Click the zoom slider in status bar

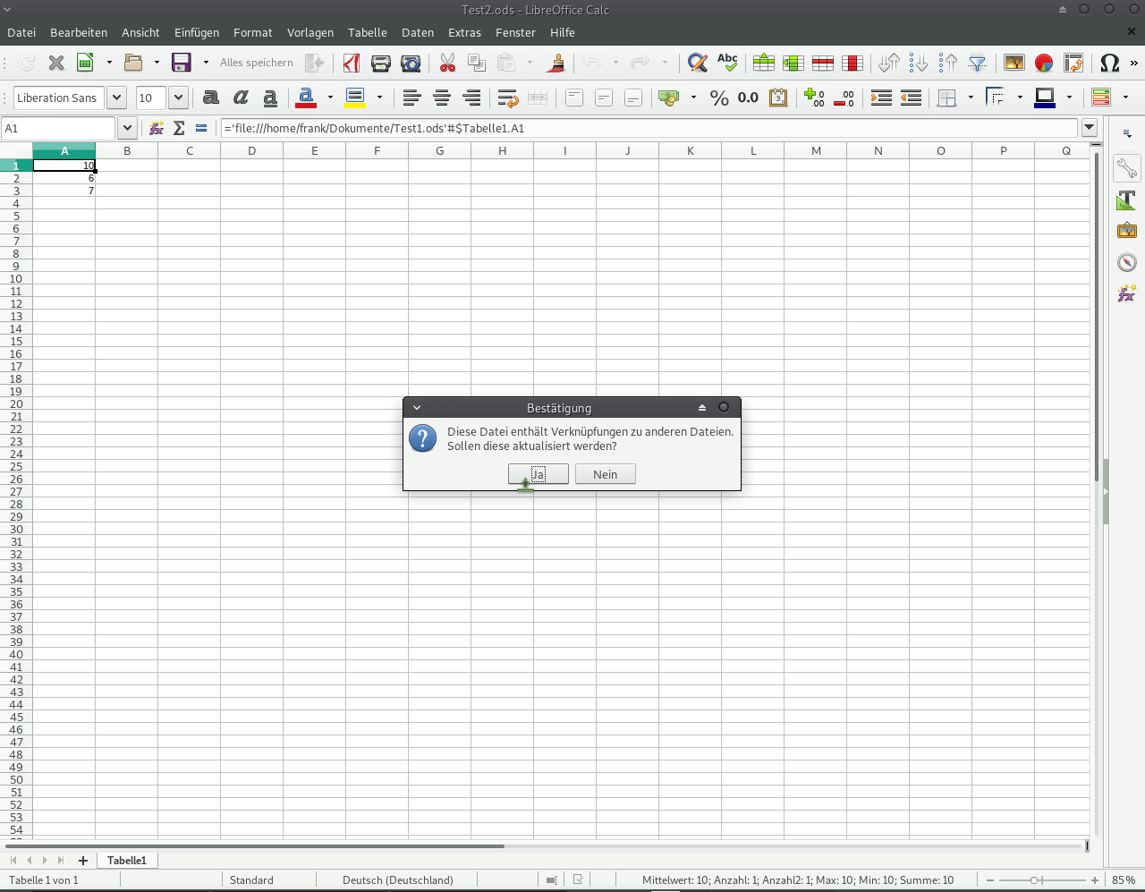coord(1035,880)
